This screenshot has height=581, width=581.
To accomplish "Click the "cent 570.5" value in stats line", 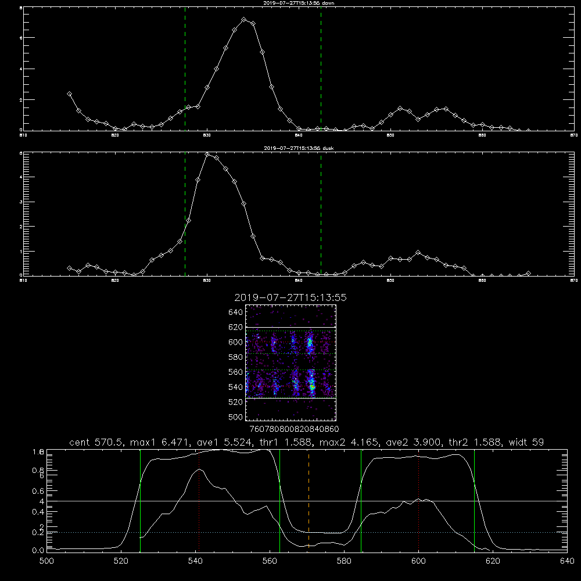I will [98, 442].
